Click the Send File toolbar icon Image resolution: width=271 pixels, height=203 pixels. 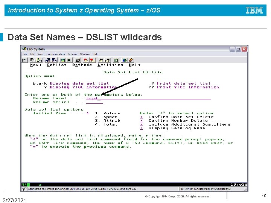(x=47, y=60)
